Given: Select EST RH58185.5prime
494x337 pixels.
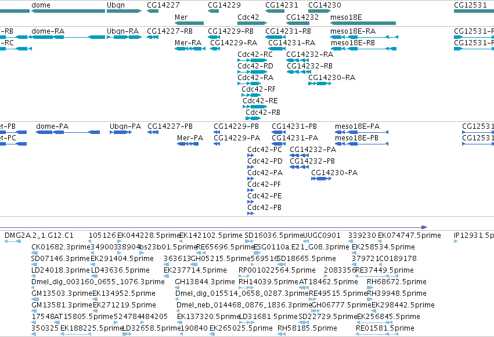Looking at the screenshot, I should 282,334.
